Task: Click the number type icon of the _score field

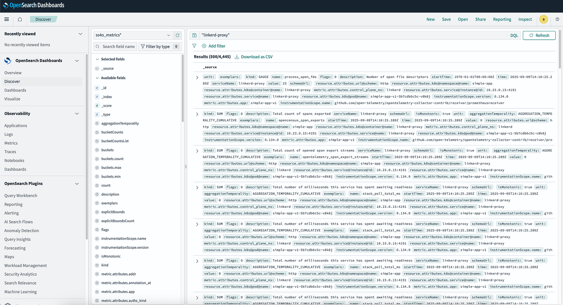Action: (97, 106)
